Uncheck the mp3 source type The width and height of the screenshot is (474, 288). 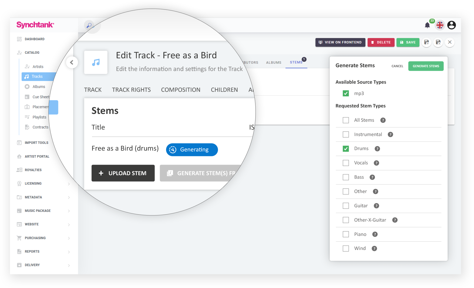[346, 93]
